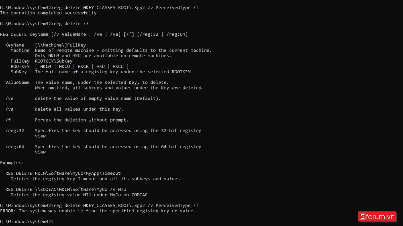403x226 pixels.
Task: Select the /reg:64 option label
Action: pyautogui.click(x=15, y=147)
